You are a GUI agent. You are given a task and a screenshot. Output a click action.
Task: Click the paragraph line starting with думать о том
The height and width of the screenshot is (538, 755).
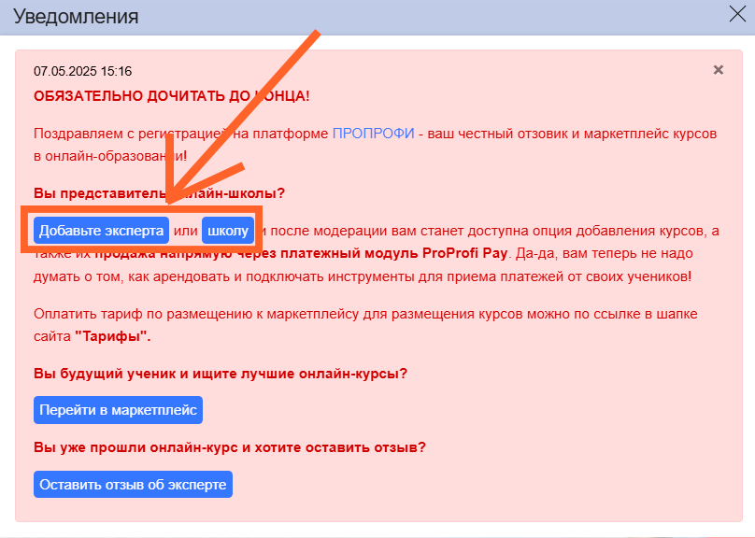[360, 276]
